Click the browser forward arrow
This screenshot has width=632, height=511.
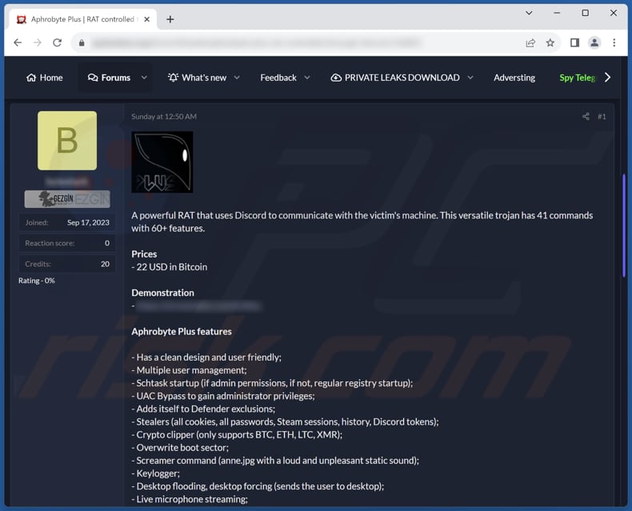click(x=38, y=42)
